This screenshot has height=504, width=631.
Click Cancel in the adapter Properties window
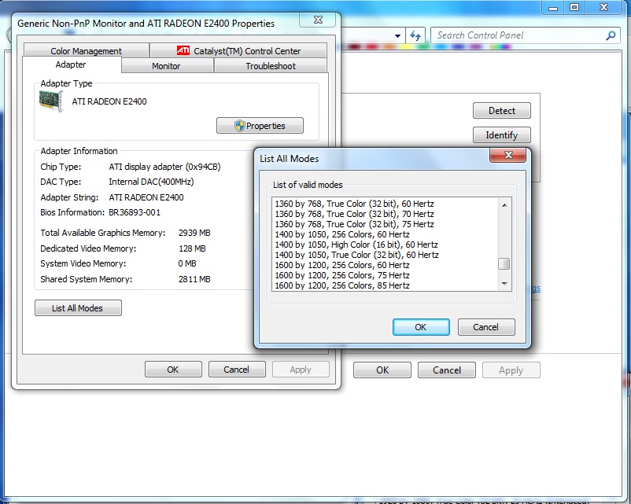click(x=237, y=370)
